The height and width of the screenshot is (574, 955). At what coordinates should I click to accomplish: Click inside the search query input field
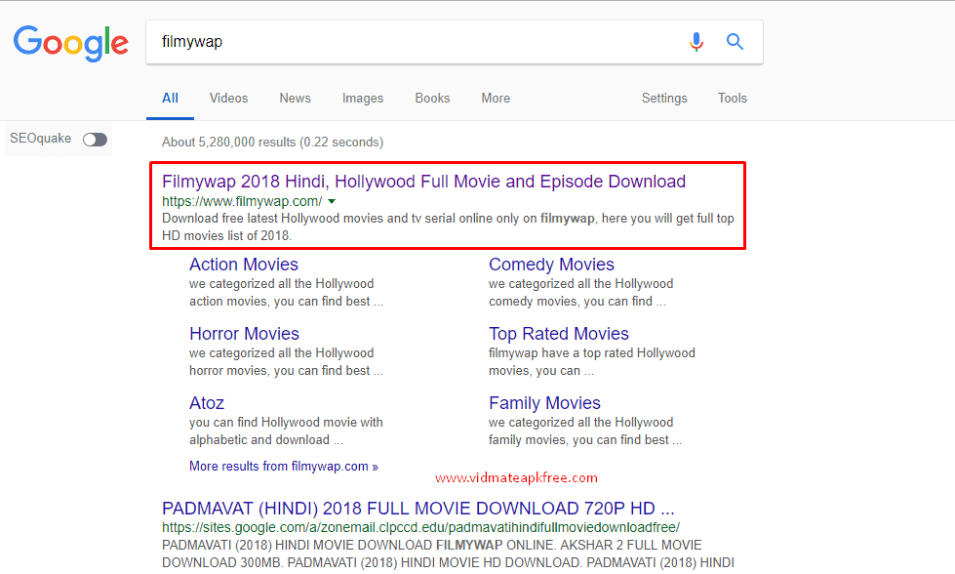tap(390, 42)
